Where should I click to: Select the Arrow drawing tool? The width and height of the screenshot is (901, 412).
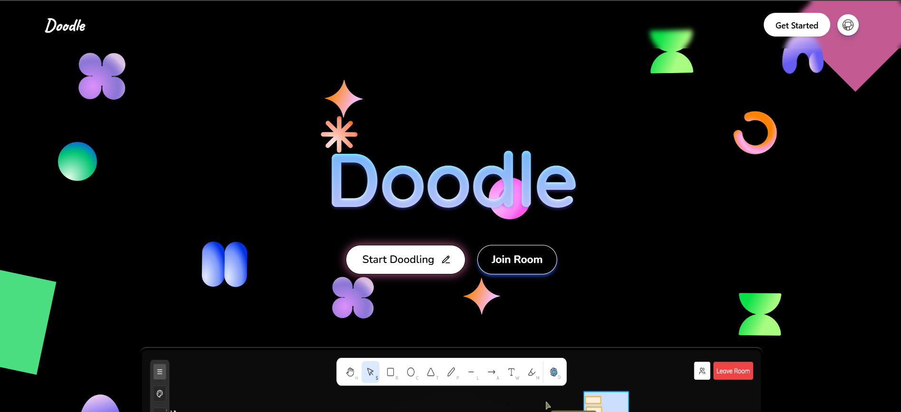pyautogui.click(x=492, y=372)
